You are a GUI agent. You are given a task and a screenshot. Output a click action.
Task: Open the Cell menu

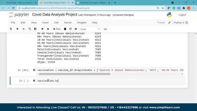coord(56,23)
